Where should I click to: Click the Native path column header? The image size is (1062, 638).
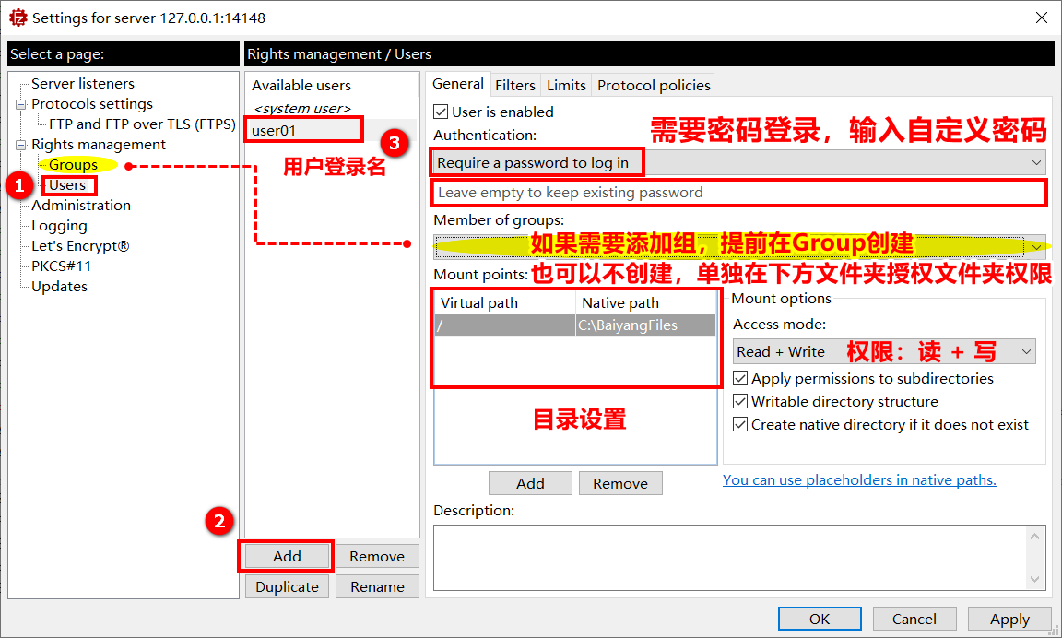[645, 302]
